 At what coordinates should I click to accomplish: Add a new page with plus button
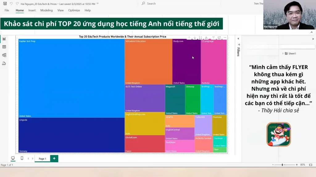point(54,159)
